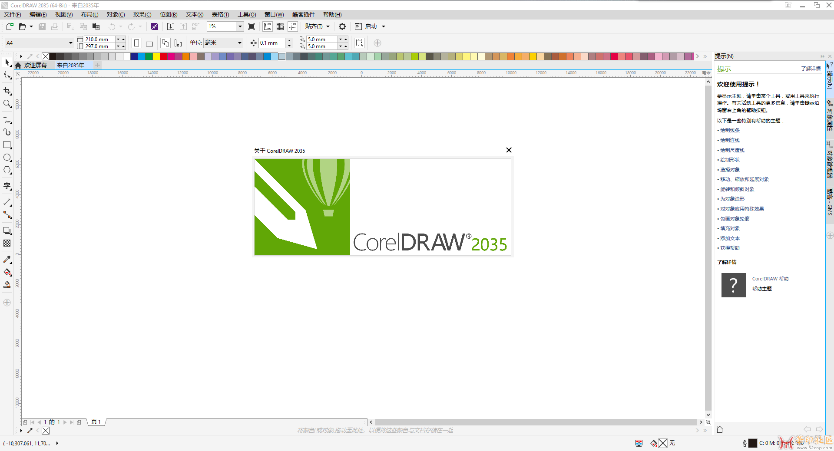This screenshot has height=451, width=834.
Task: Expand the 贴齐 snap dropdown
Action: pyautogui.click(x=328, y=26)
